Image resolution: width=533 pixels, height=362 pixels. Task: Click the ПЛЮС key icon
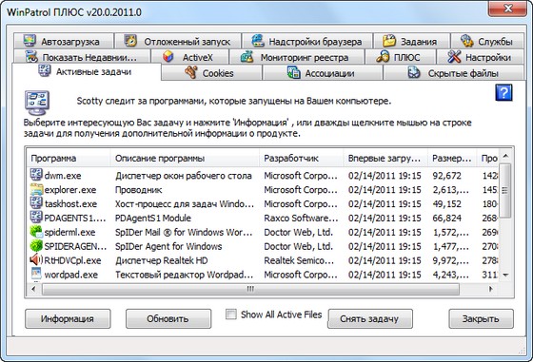[383, 57]
